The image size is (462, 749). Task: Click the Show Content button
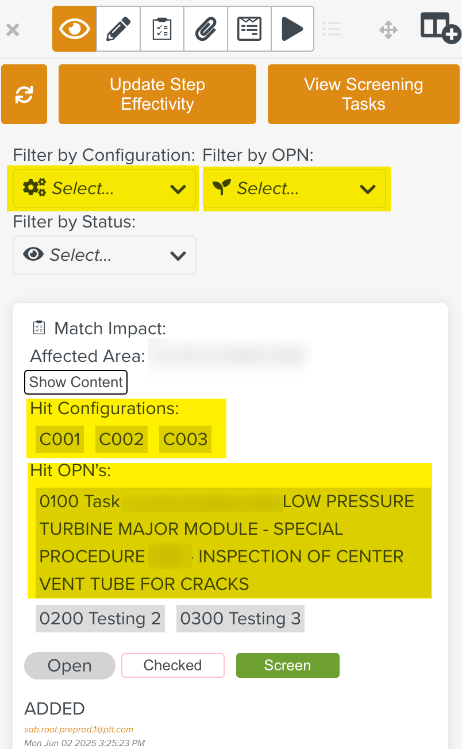click(x=76, y=383)
